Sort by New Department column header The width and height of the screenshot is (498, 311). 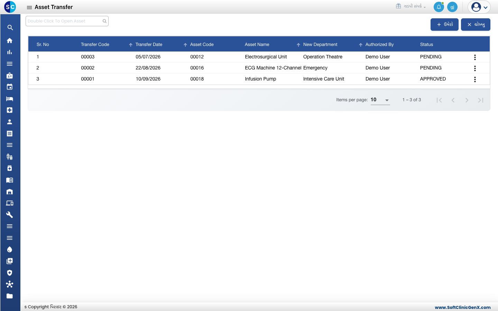coord(320,45)
